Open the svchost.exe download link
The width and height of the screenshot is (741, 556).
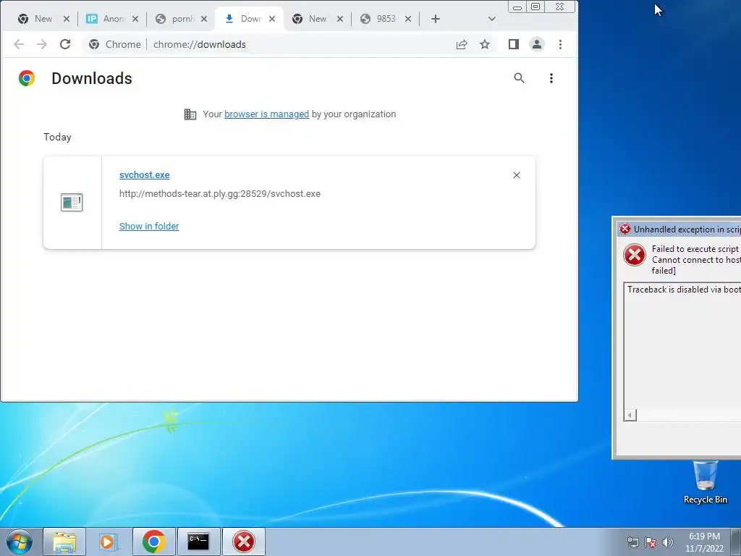click(x=145, y=175)
